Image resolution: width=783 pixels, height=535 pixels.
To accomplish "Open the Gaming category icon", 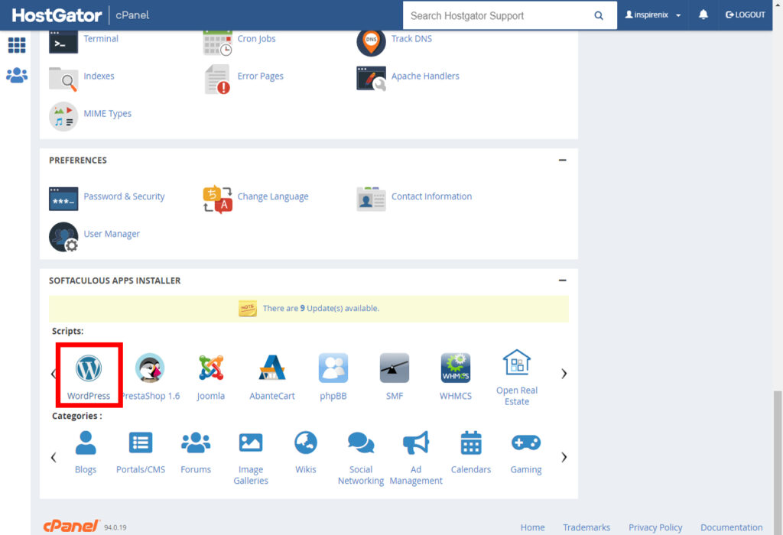I will [x=526, y=443].
